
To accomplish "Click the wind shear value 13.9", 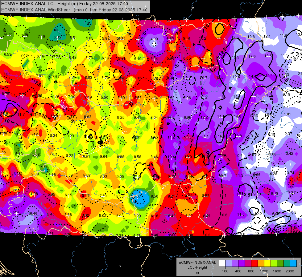I will (x=252, y=57).
